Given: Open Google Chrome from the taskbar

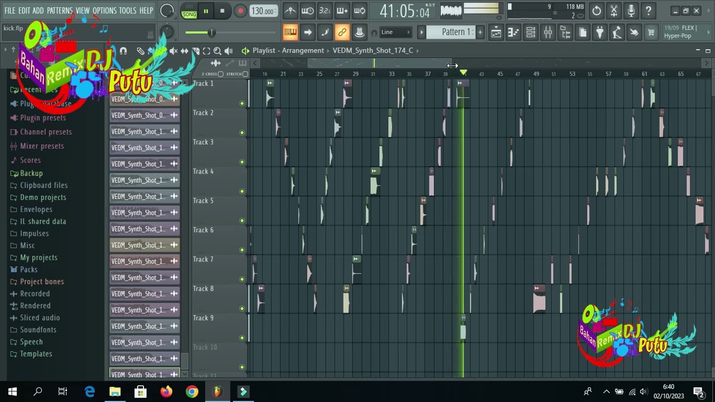Looking at the screenshot, I should pyautogui.click(x=192, y=392).
